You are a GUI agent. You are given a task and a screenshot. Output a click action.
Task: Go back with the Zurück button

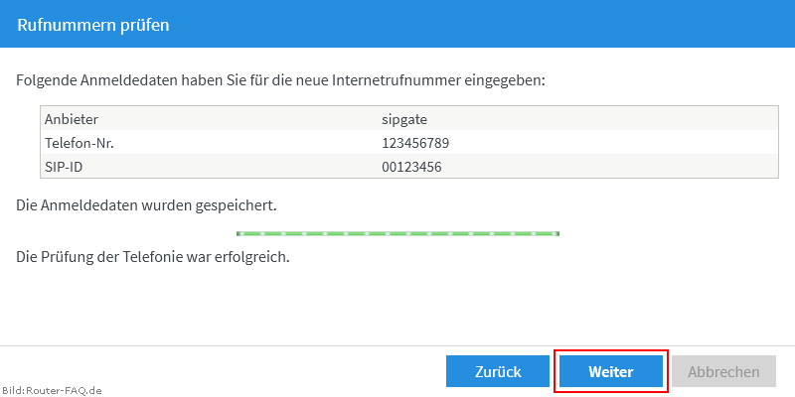(x=498, y=371)
